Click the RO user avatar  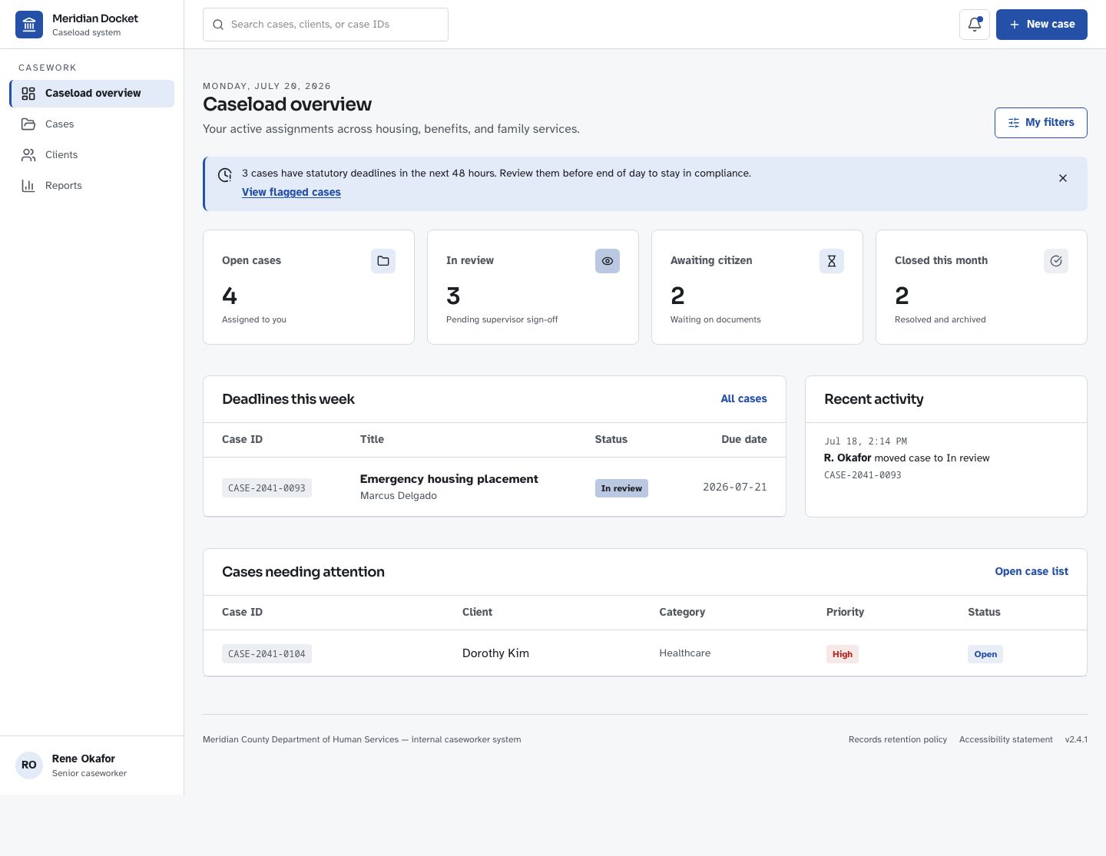pos(29,765)
